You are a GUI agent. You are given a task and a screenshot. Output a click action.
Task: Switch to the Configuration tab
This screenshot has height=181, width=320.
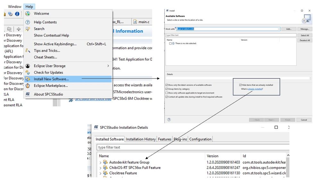[200, 139]
